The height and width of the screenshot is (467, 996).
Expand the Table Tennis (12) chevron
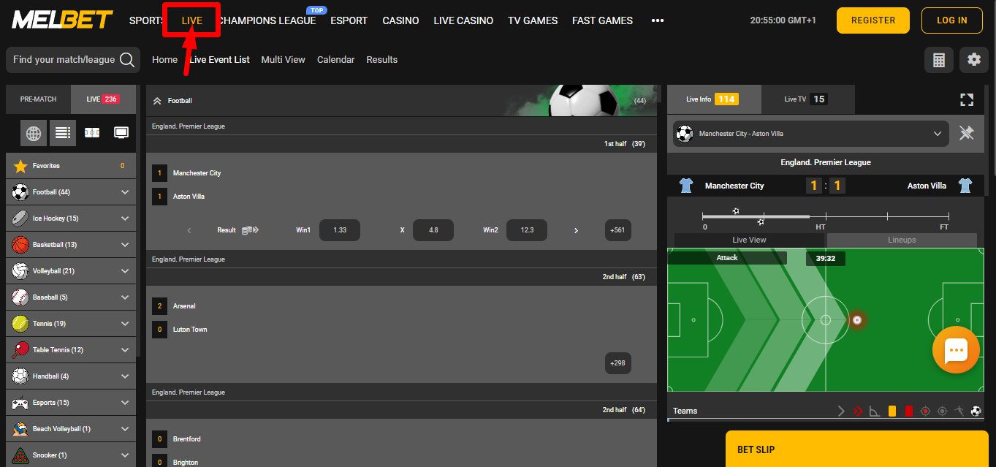click(125, 350)
